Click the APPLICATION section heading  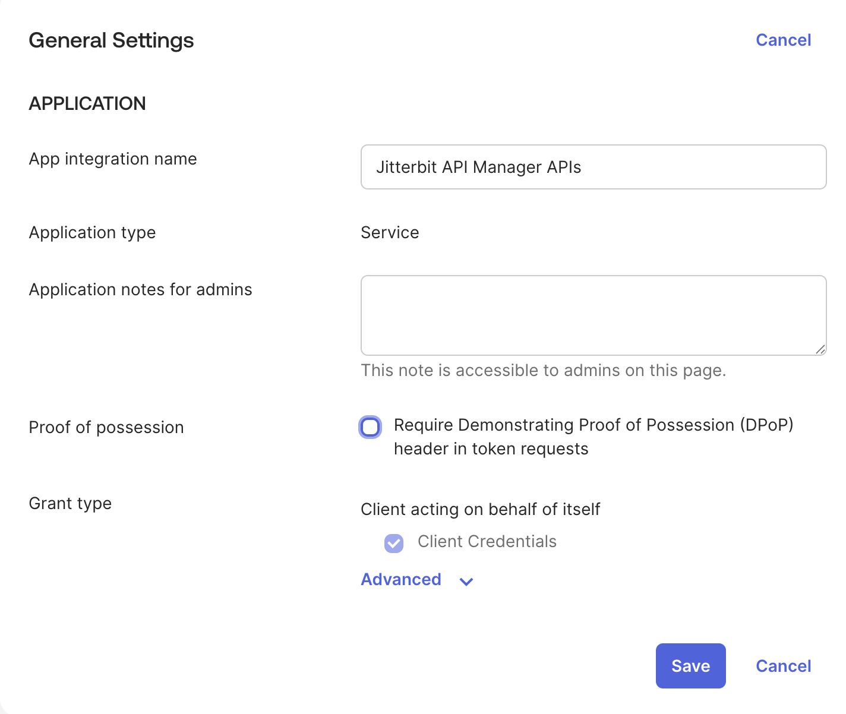click(x=87, y=103)
